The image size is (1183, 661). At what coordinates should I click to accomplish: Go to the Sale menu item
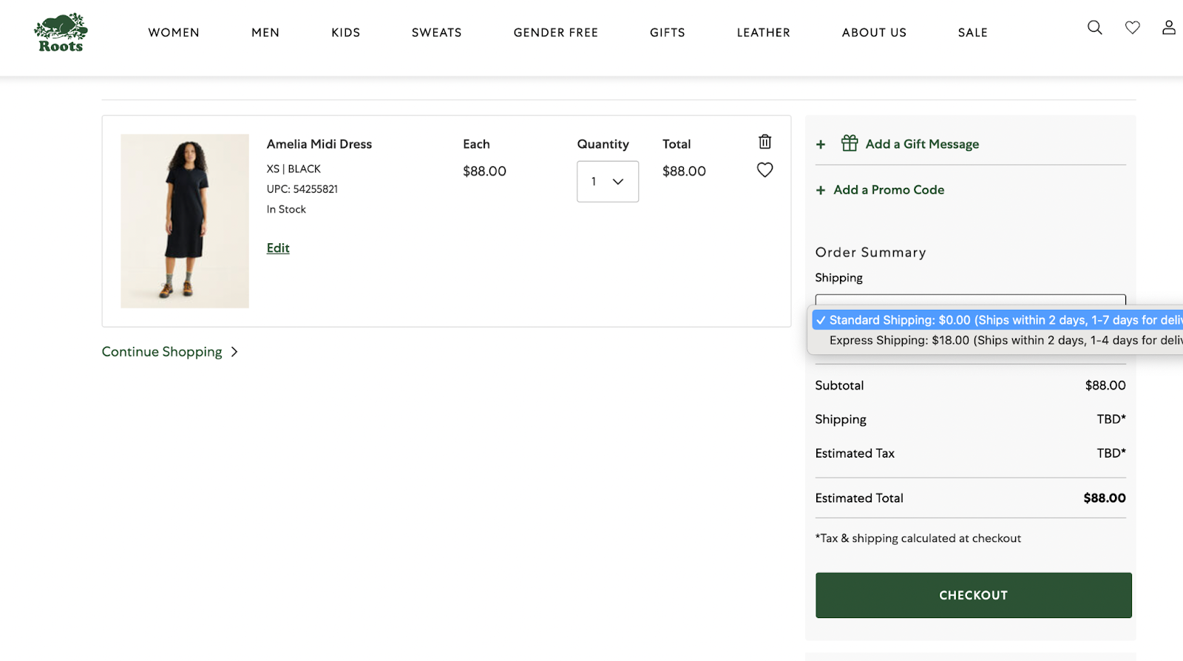point(972,33)
